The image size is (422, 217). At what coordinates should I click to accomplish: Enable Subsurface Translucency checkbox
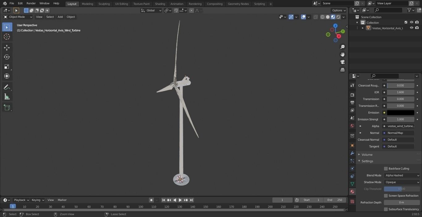(x=386, y=209)
